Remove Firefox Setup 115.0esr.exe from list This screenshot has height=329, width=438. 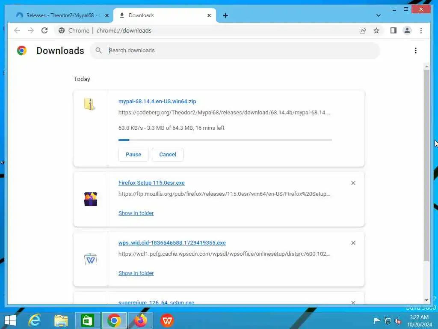(x=353, y=182)
